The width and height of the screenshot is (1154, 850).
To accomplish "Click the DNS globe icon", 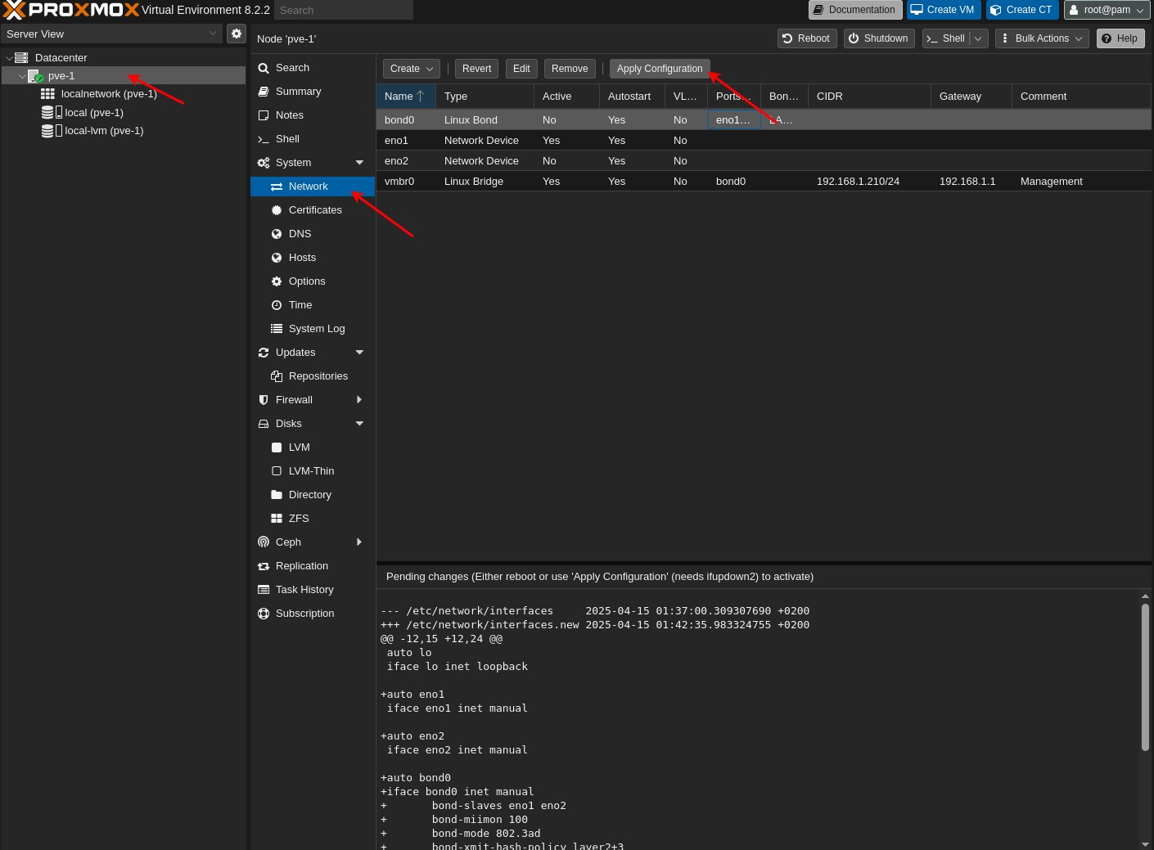I will click(x=277, y=234).
